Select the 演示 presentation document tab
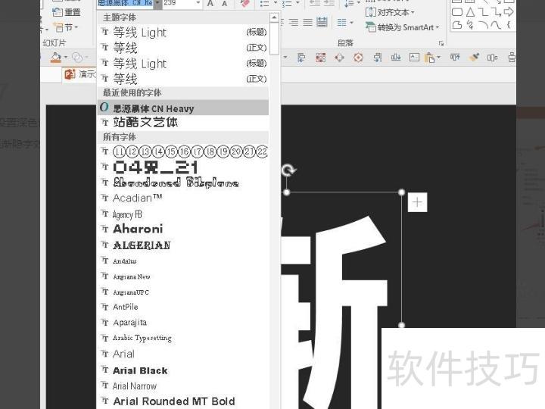 79,74
